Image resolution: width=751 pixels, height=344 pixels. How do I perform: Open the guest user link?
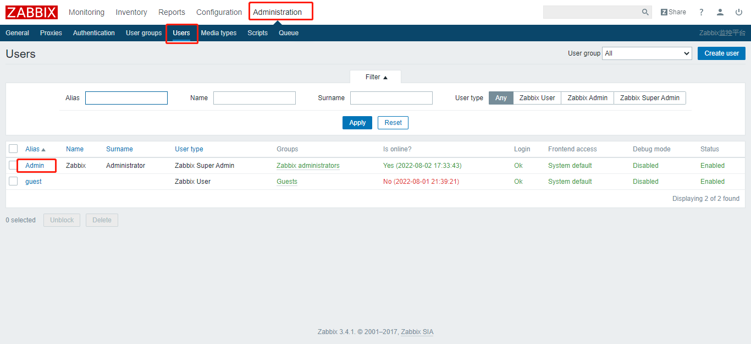pyautogui.click(x=34, y=182)
